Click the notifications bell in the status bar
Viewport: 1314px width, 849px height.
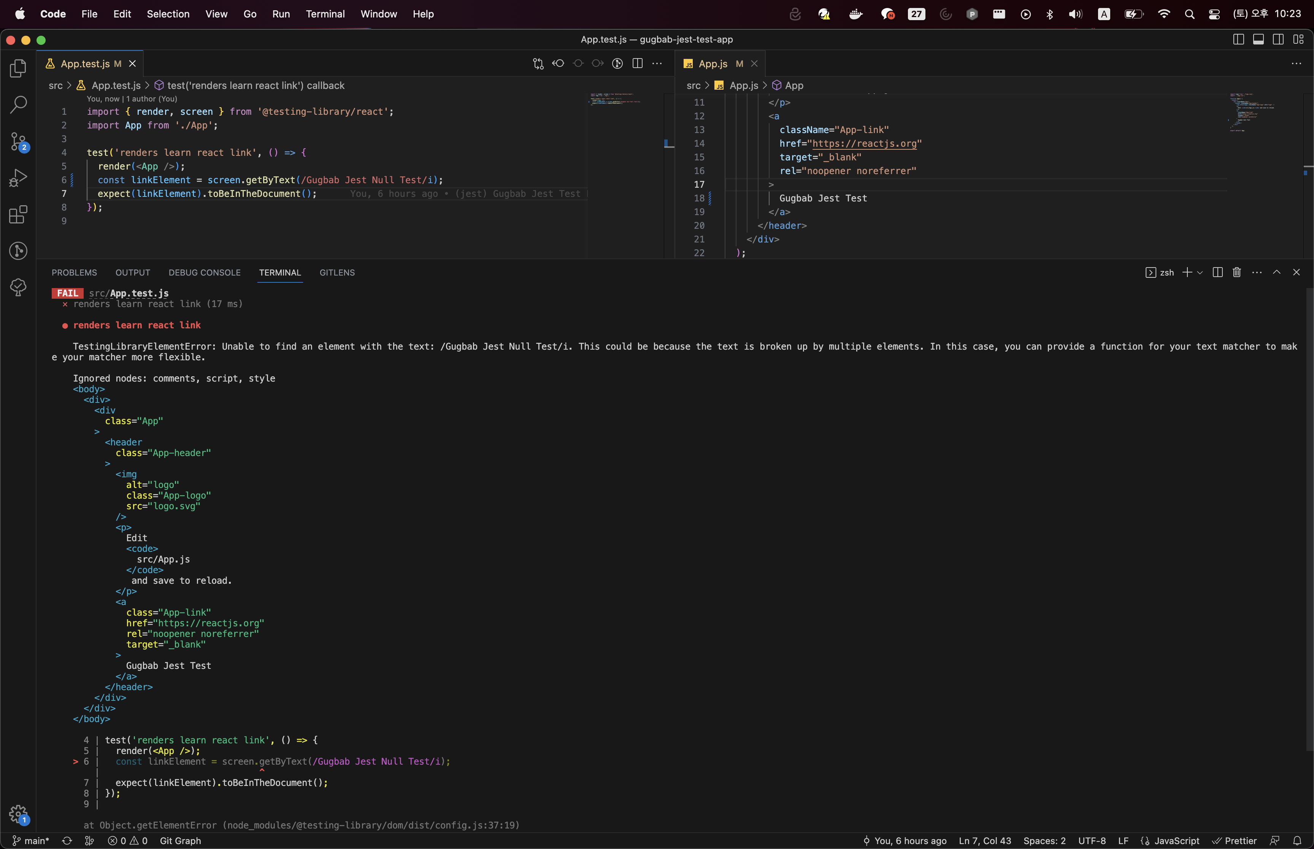tap(1297, 841)
